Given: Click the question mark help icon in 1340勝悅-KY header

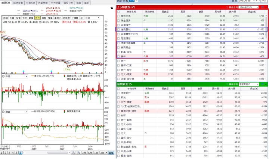Looking at the screenshot, I should [x=227, y=7].
